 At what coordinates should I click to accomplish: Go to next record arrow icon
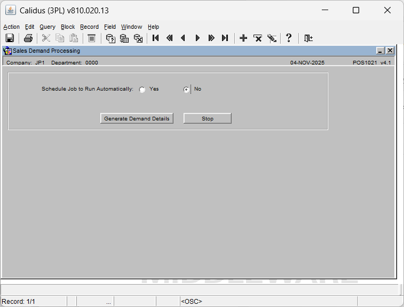[197, 38]
